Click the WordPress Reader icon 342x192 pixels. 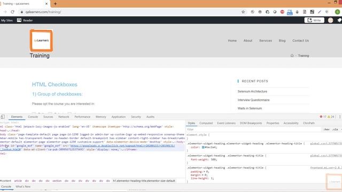(19, 20)
